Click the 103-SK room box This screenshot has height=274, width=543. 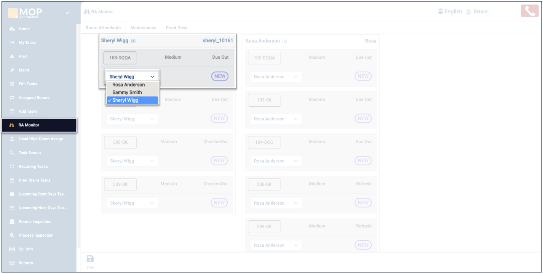coord(264,100)
